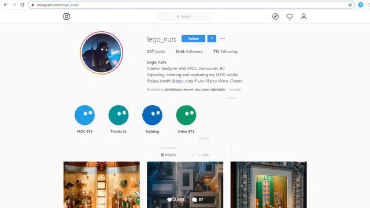Open the middle post with 2,665 likes

pyautogui.click(x=185, y=185)
